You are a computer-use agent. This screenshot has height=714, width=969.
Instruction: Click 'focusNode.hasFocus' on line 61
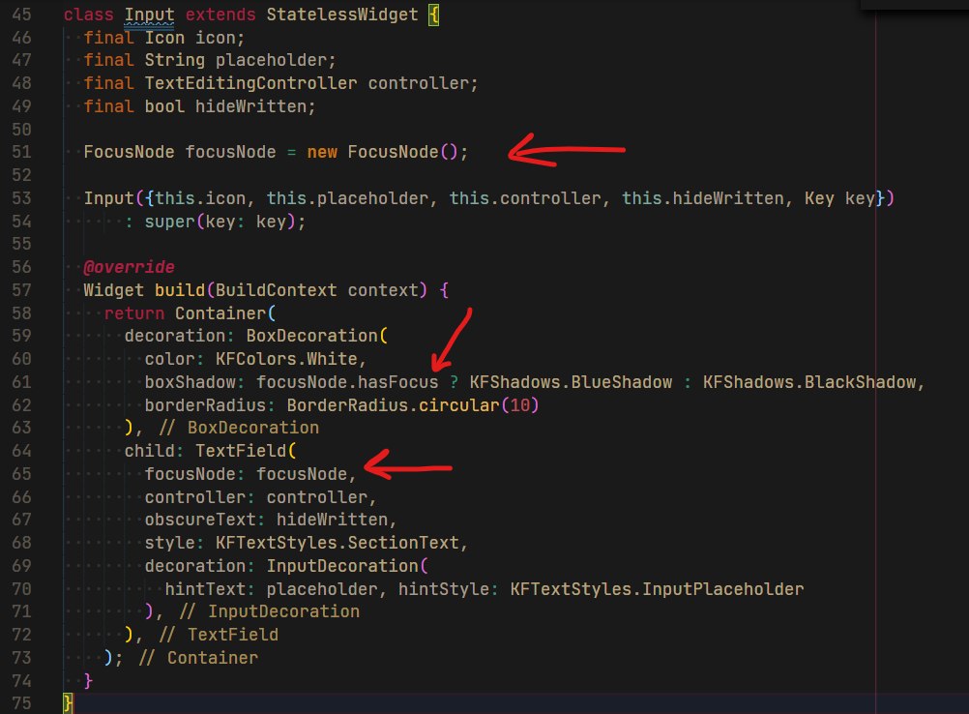(x=346, y=382)
